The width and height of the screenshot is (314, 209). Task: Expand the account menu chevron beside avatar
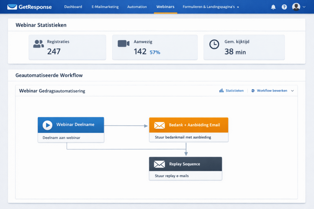(304, 7)
